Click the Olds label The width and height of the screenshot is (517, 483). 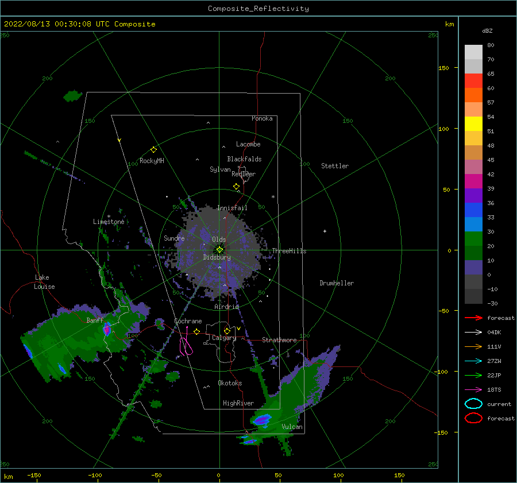(219, 239)
